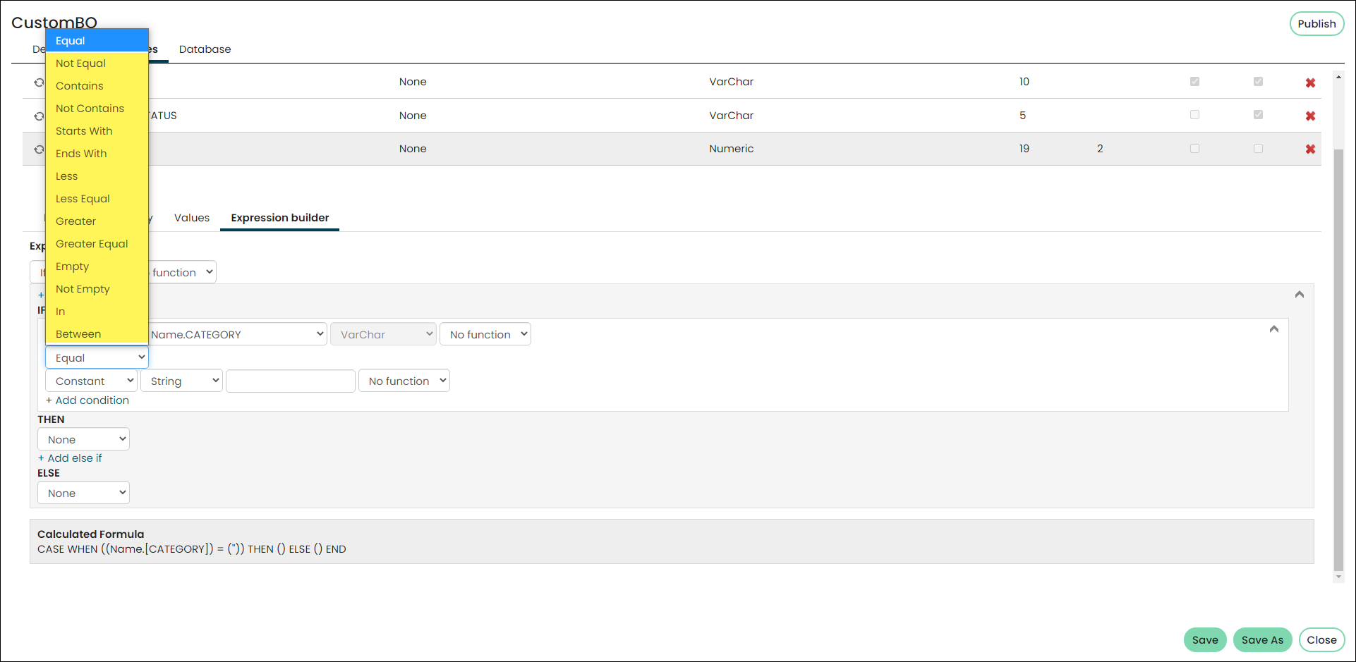Choose Greater Equal in the operator list
Image resolution: width=1356 pixels, height=662 pixels.
[x=97, y=244]
